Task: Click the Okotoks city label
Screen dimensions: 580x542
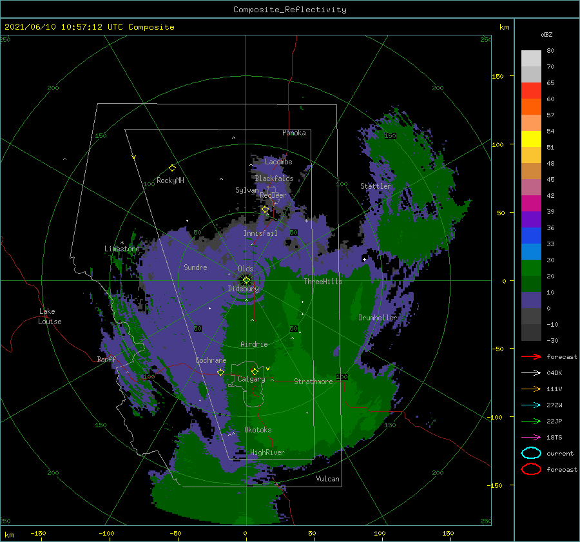Action: [258, 430]
